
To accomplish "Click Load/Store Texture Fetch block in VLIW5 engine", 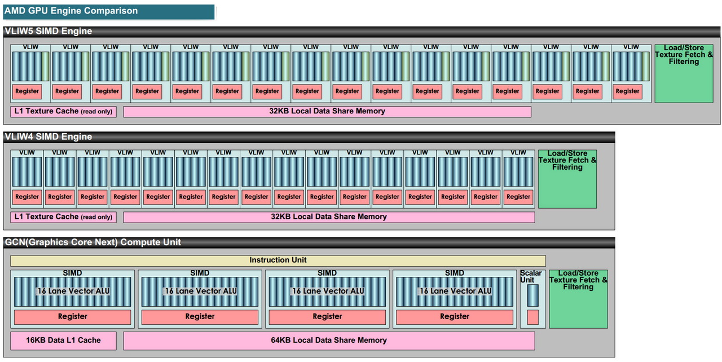I will click(x=684, y=74).
